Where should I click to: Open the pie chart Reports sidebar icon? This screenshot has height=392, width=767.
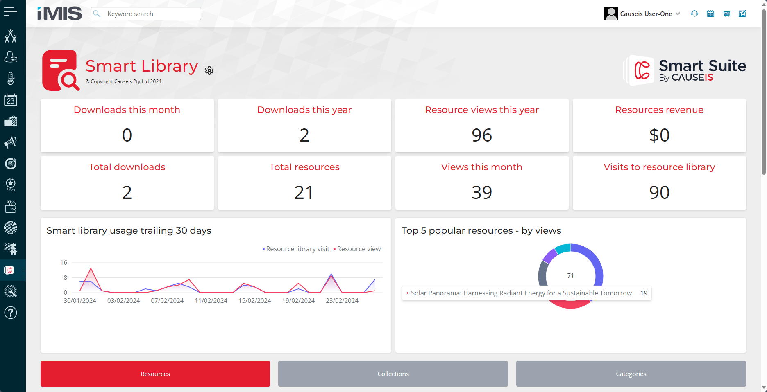point(11,228)
